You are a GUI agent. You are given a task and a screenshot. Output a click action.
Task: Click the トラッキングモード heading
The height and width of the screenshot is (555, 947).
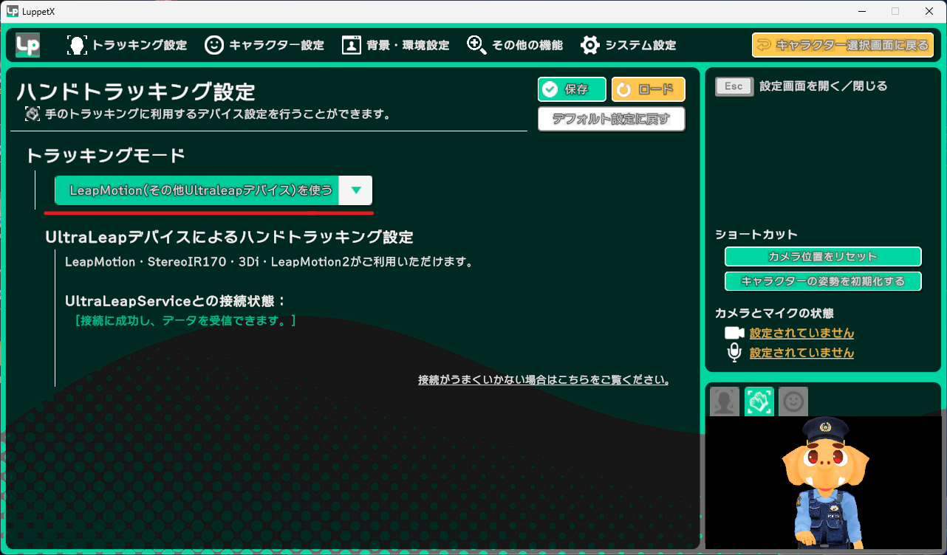pos(106,156)
